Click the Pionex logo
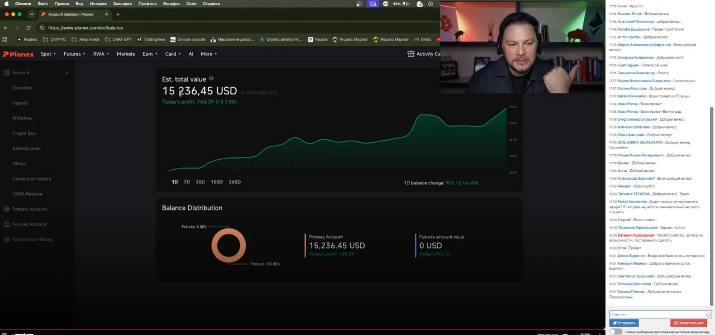This screenshot has width=715, height=335. pos(18,54)
